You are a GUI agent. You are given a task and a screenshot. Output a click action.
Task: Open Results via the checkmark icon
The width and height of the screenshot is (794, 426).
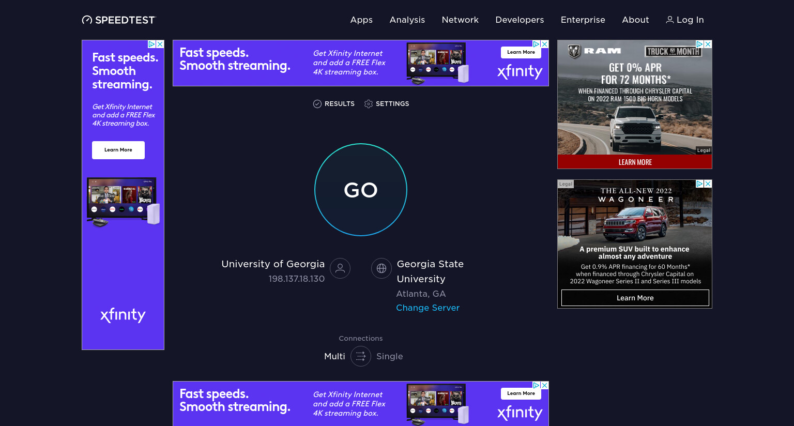pyautogui.click(x=317, y=104)
